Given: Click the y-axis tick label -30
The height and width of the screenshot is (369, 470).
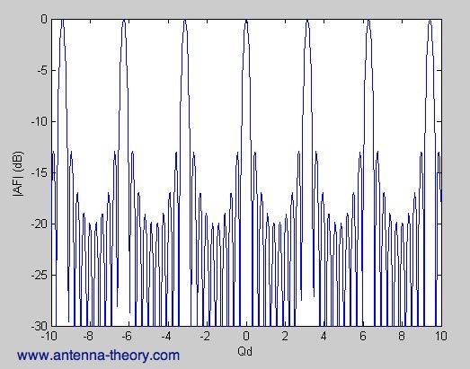Looking at the screenshot, I should 40,326.
